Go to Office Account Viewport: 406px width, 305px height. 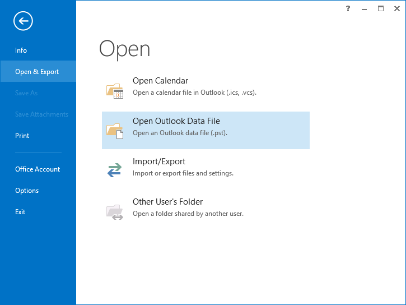click(x=38, y=169)
